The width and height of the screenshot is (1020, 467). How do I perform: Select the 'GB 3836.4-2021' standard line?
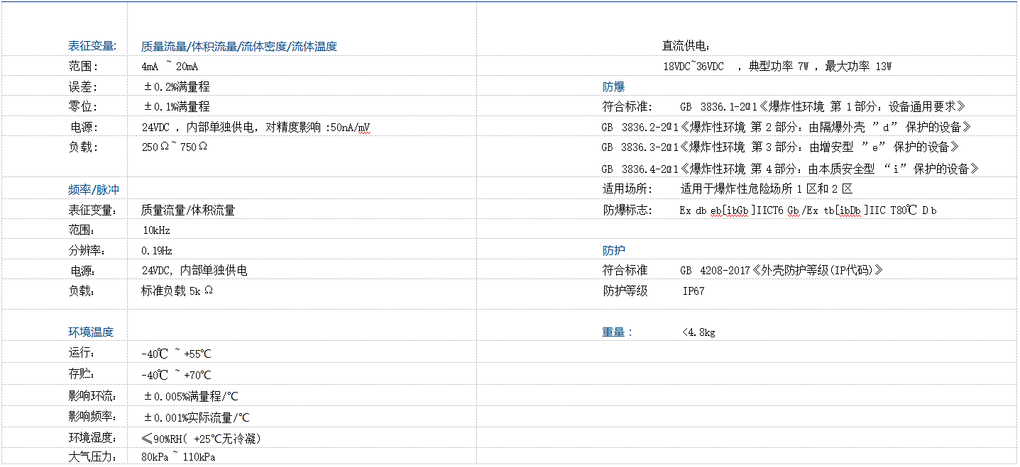point(791,169)
